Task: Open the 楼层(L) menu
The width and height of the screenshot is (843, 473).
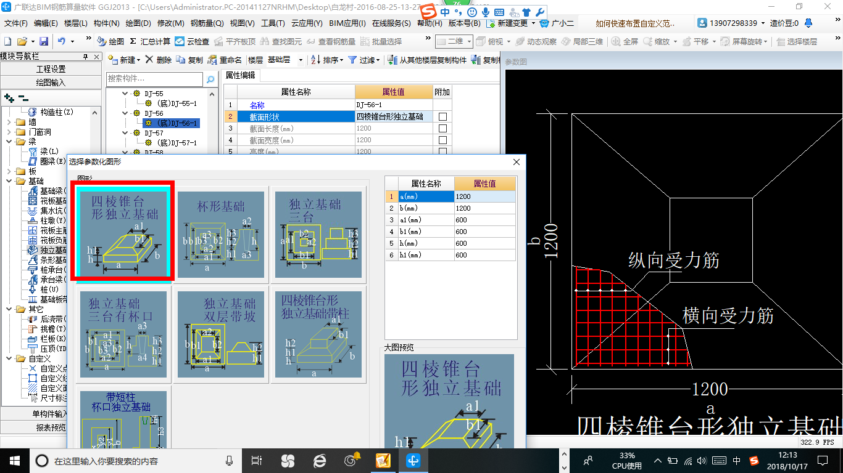Action: [x=76, y=23]
